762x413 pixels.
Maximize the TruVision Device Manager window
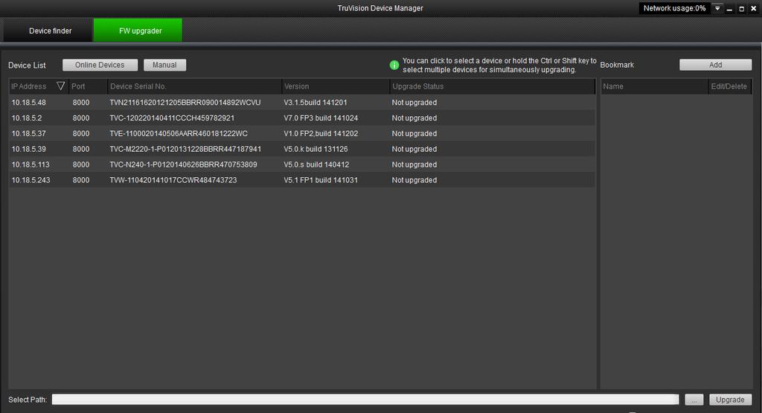[x=742, y=8]
